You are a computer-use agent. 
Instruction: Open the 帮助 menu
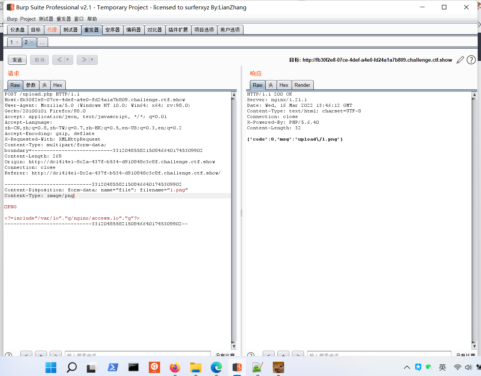pos(92,19)
